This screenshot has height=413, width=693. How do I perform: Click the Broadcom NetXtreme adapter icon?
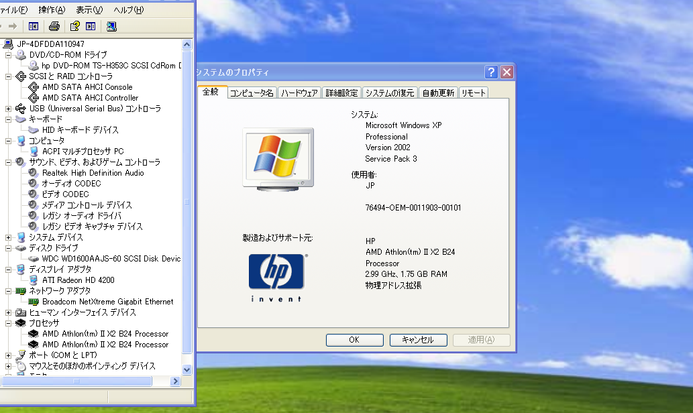pyautogui.click(x=34, y=302)
